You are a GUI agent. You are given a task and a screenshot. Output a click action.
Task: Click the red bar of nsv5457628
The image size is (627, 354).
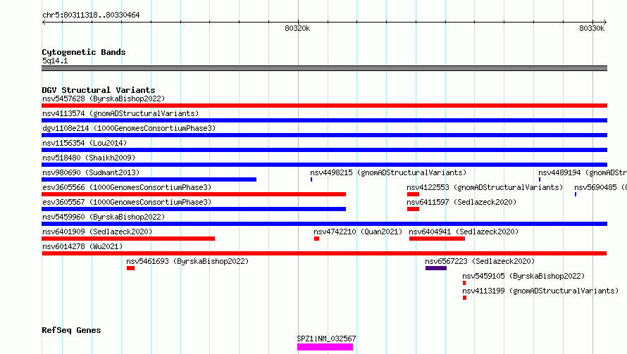pyautogui.click(x=324, y=106)
